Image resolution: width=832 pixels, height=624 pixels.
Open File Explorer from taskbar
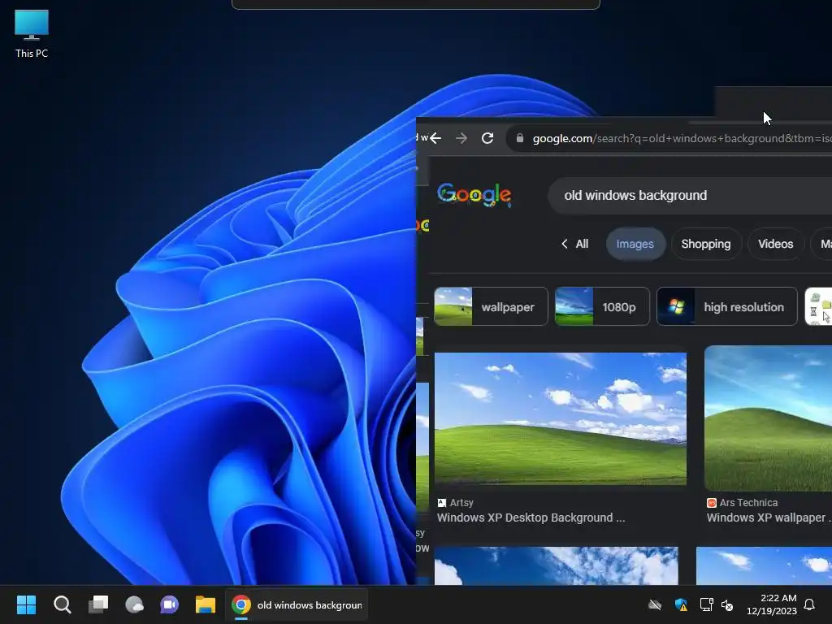pyautogui.click(x=206, y=604)
